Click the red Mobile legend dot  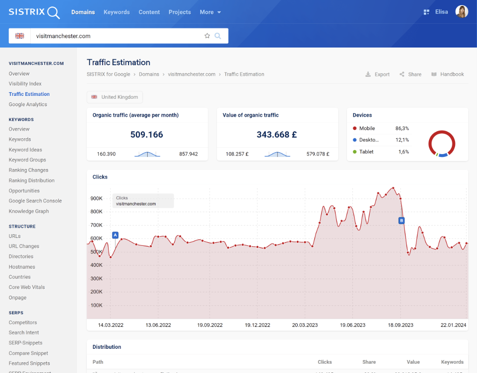354,128
